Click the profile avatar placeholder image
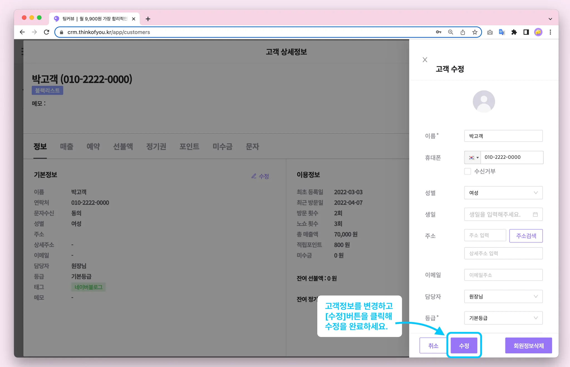 [484, 101]
